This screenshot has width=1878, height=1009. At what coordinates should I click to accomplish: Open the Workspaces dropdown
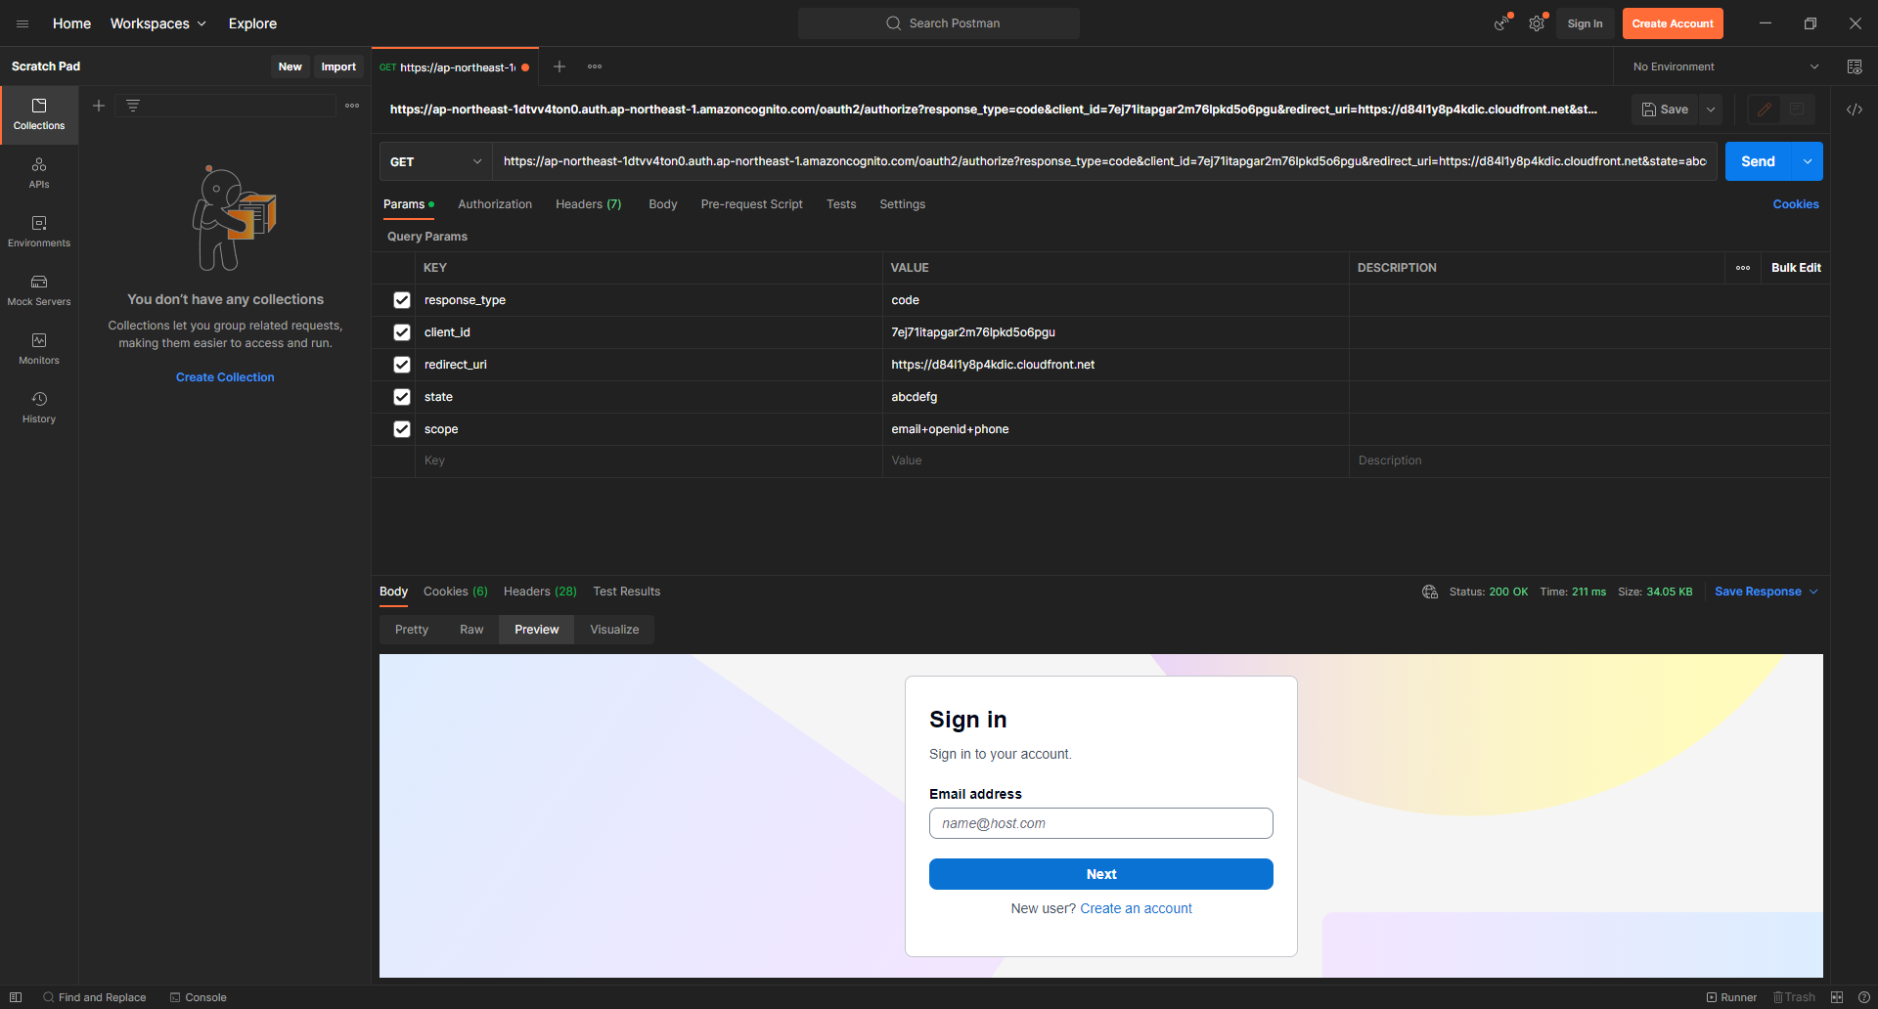(157, 23)
